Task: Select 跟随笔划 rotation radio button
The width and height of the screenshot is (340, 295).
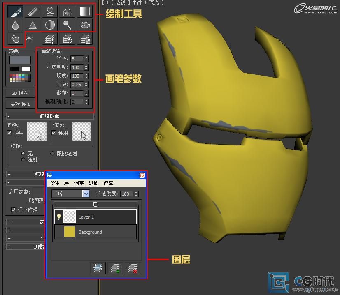Action: pos(52,153)
